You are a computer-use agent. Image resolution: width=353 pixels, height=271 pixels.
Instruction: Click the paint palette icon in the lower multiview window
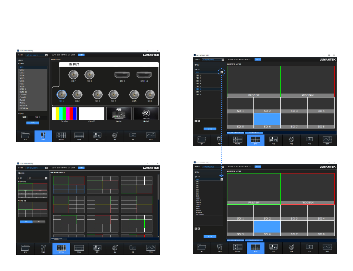[291, 248]
